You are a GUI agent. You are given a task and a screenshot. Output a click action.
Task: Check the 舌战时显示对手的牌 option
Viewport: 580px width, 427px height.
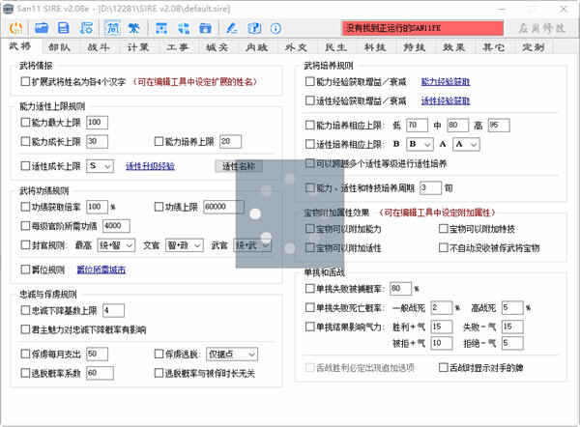443,367
